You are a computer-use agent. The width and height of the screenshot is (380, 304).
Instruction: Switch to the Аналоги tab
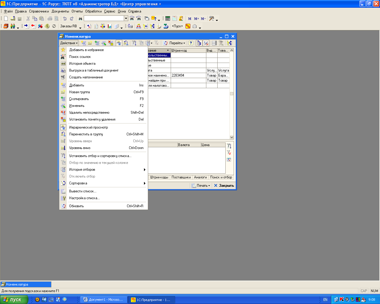point(200,177)
